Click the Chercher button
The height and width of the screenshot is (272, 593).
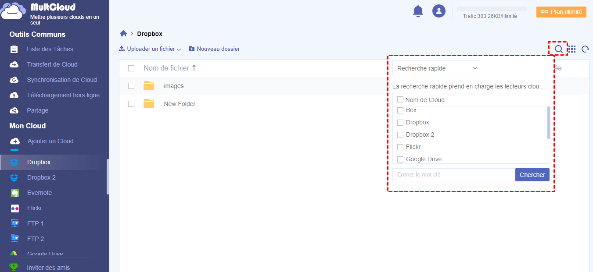click(x=532, y=175)
